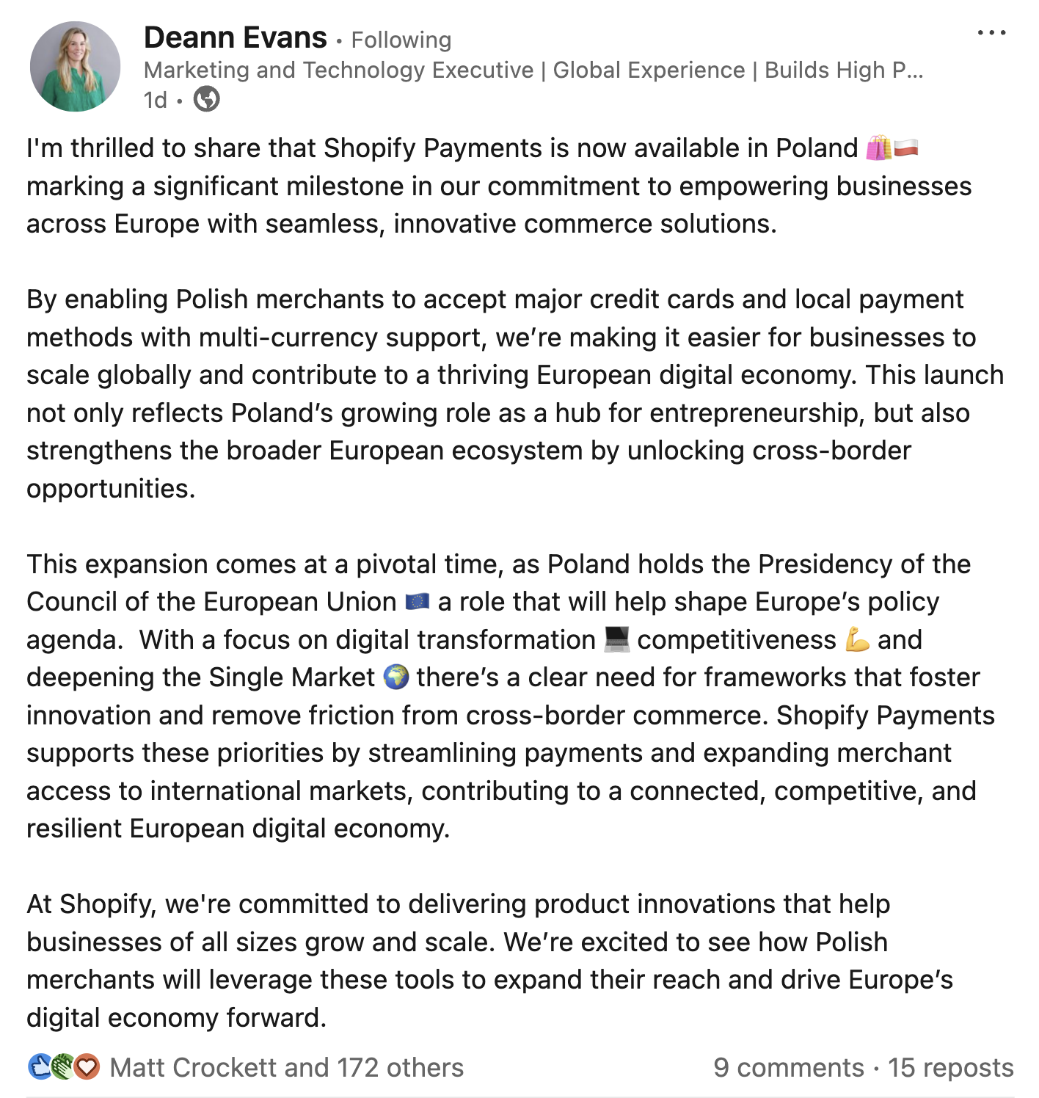The width and height of the screenshot is (1039, 1098).
Task: Click the laptop emoji after digital transformation
Action: 616,640
